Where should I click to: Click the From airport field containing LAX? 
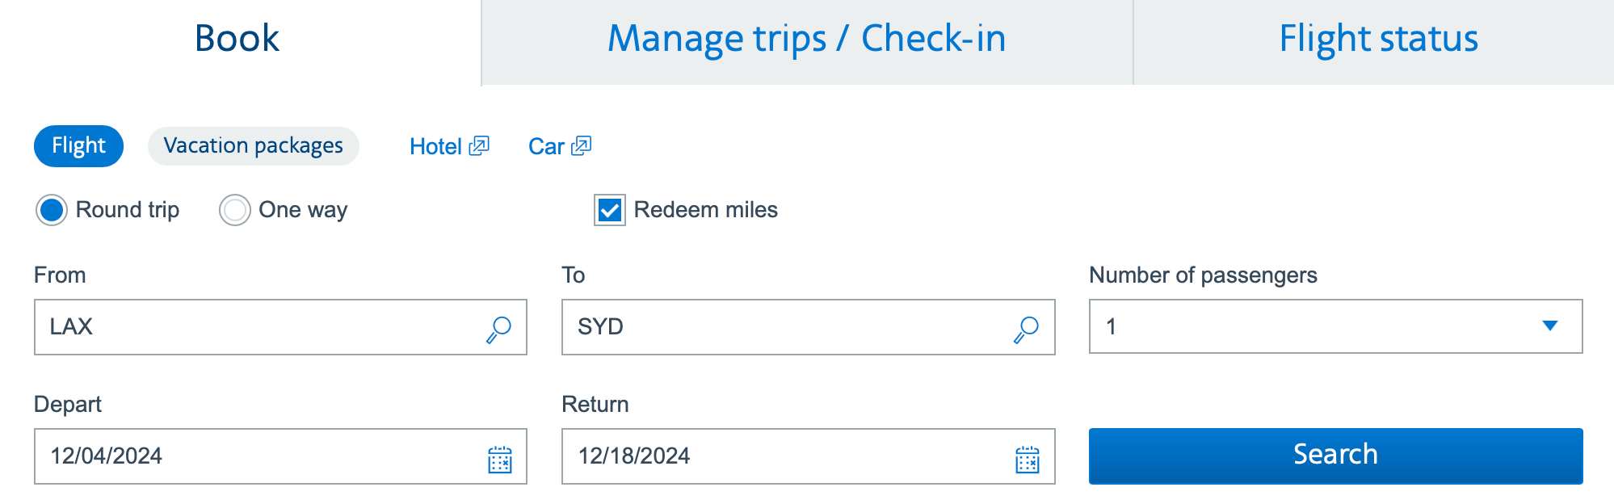(258, 327)
